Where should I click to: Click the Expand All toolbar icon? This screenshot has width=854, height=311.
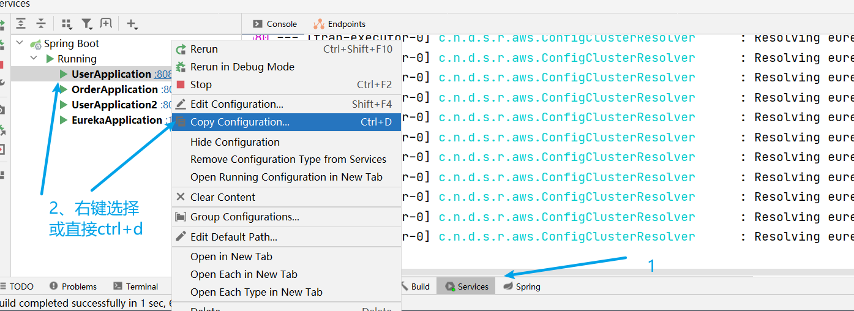21,24
